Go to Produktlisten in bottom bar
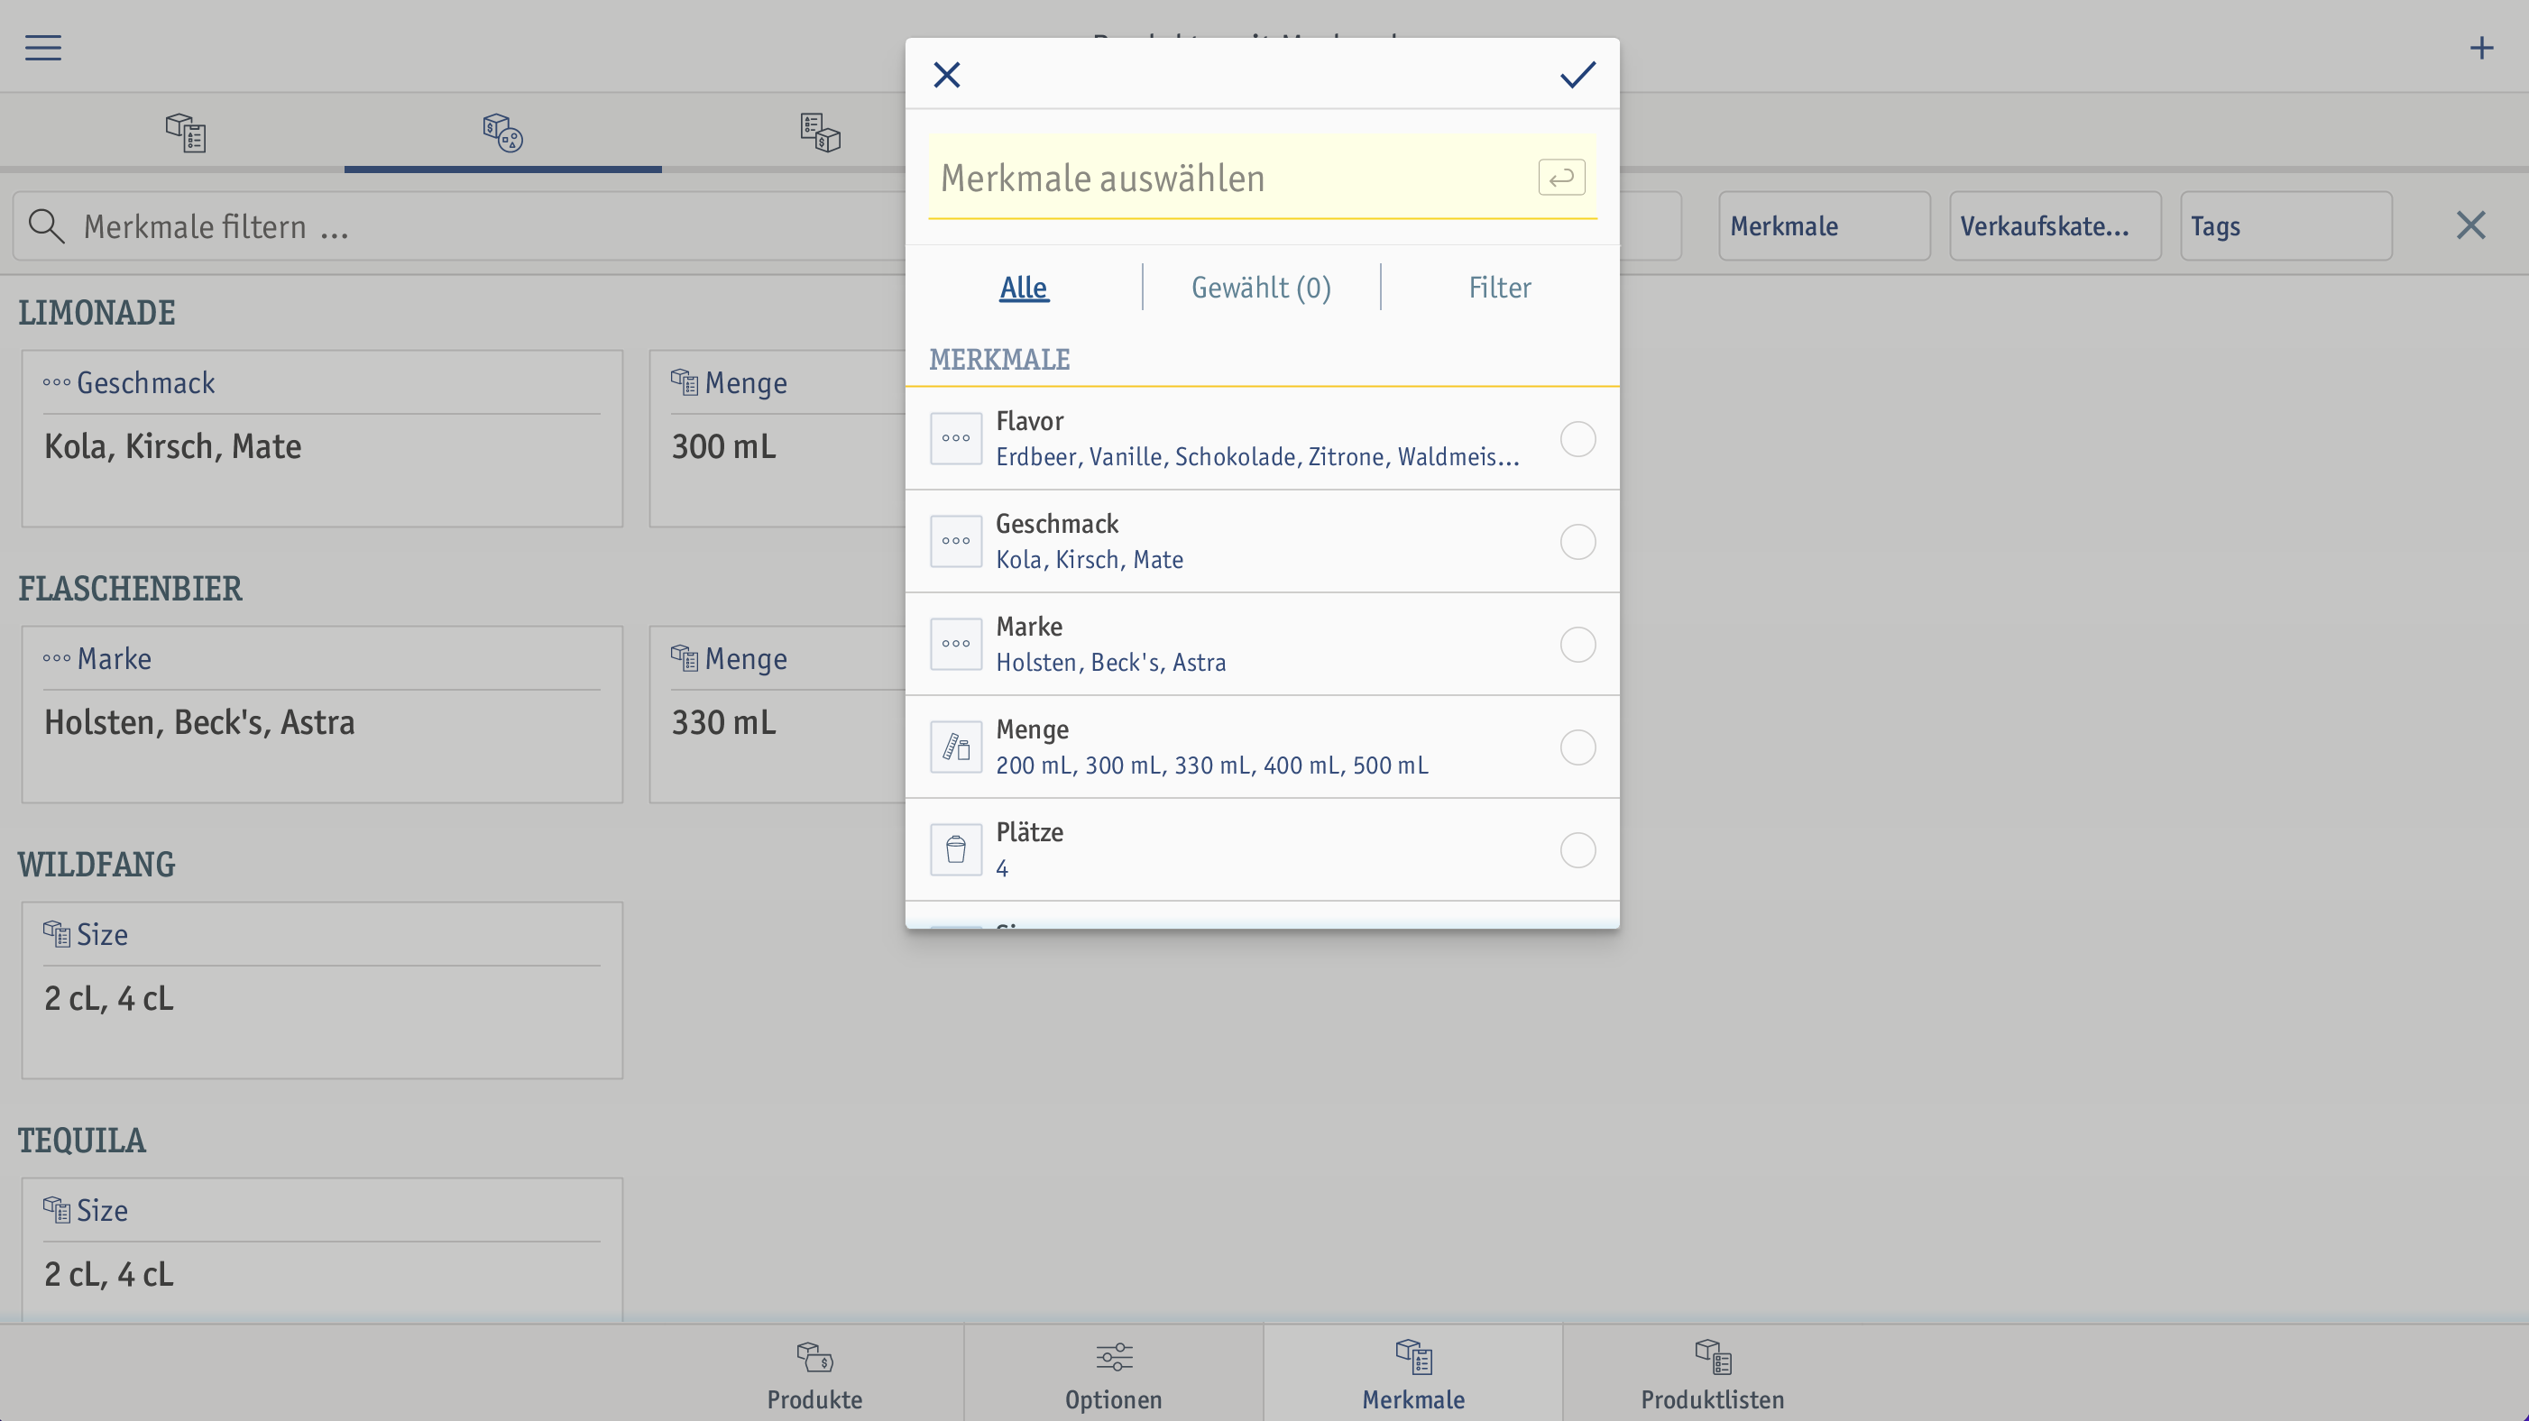This screenshot has height=1421, width=2529. point(1712,1374)
